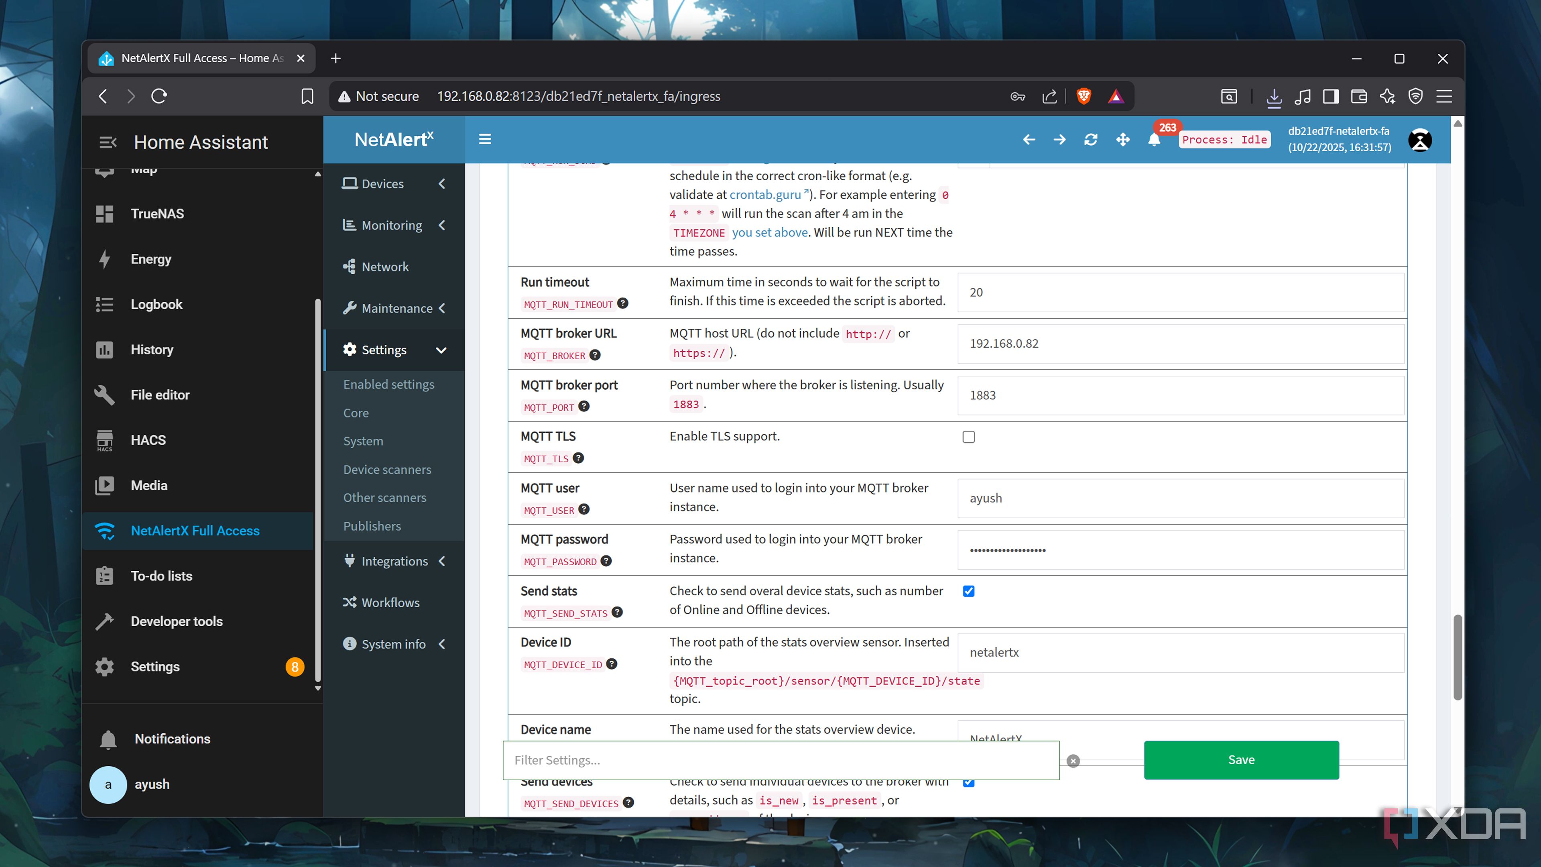The width and height of the screenshot is (1541, 867).
Task: Click help icon next to MQTT_DEVICE_ID
Action: click(x=611, y=663)
